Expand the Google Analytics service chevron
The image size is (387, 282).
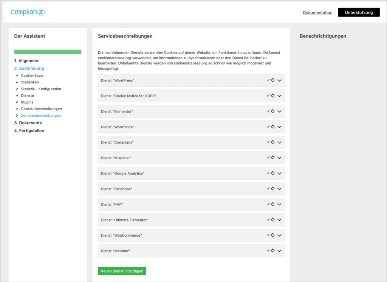tap(279, 173)
